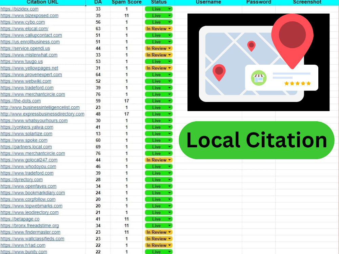
Task: Open the whatsyourhours.com link
Action: point(34,121)
